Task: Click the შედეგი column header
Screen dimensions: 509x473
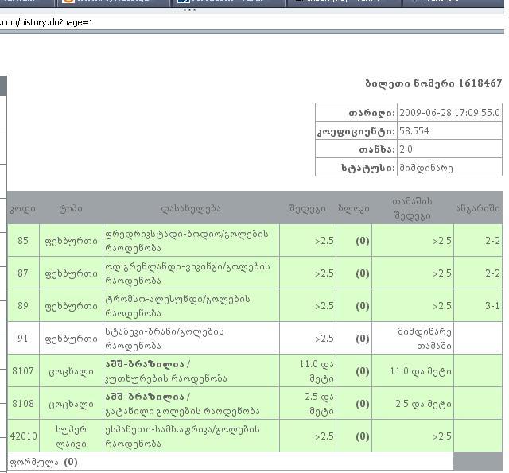Action: (x=307, y=208)
